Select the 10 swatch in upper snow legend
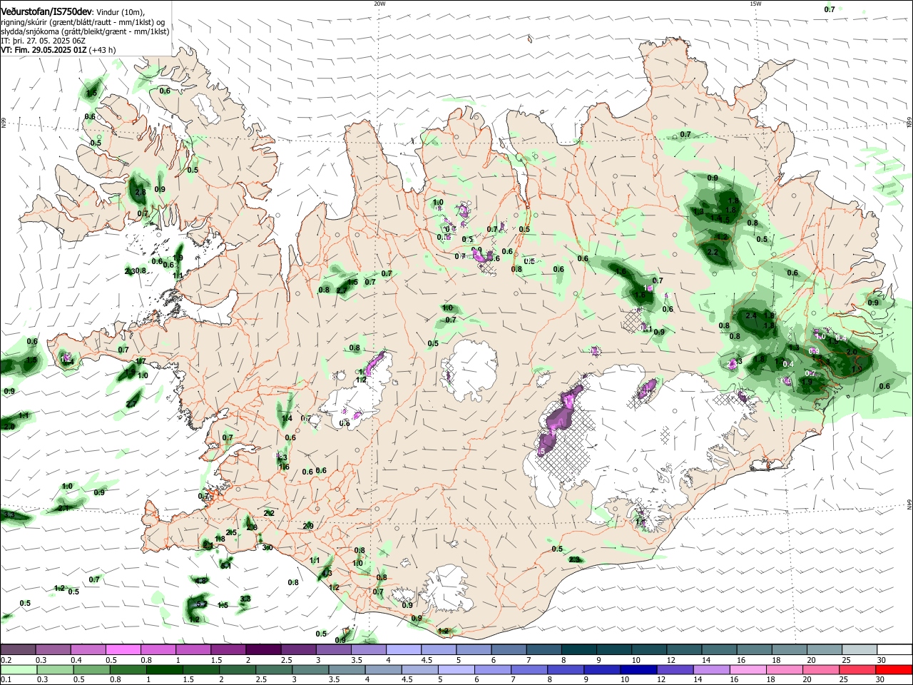 (648, 649)
